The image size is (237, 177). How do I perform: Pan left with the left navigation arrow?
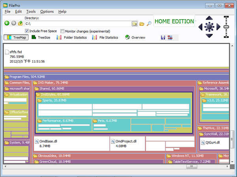click(200, 27)
